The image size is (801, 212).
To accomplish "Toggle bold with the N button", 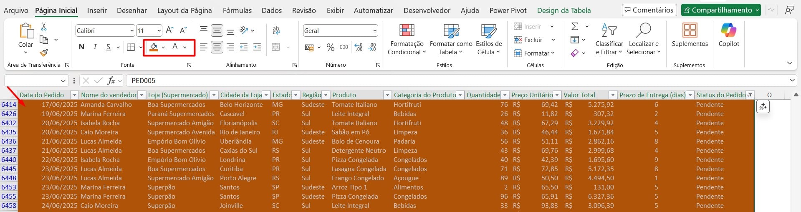I will (x=81, y=47).
